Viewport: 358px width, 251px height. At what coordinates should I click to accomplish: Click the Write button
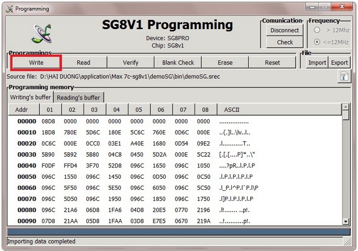36,63
